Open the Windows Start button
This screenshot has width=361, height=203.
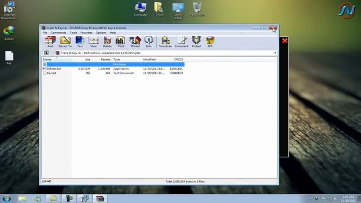point(7,198)
